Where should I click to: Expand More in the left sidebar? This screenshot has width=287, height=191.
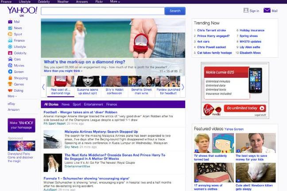[12, 96]
